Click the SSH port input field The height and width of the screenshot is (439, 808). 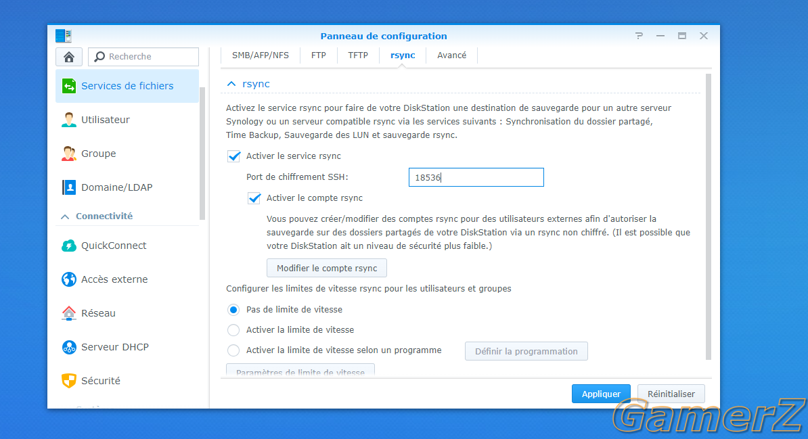point(476,177)
